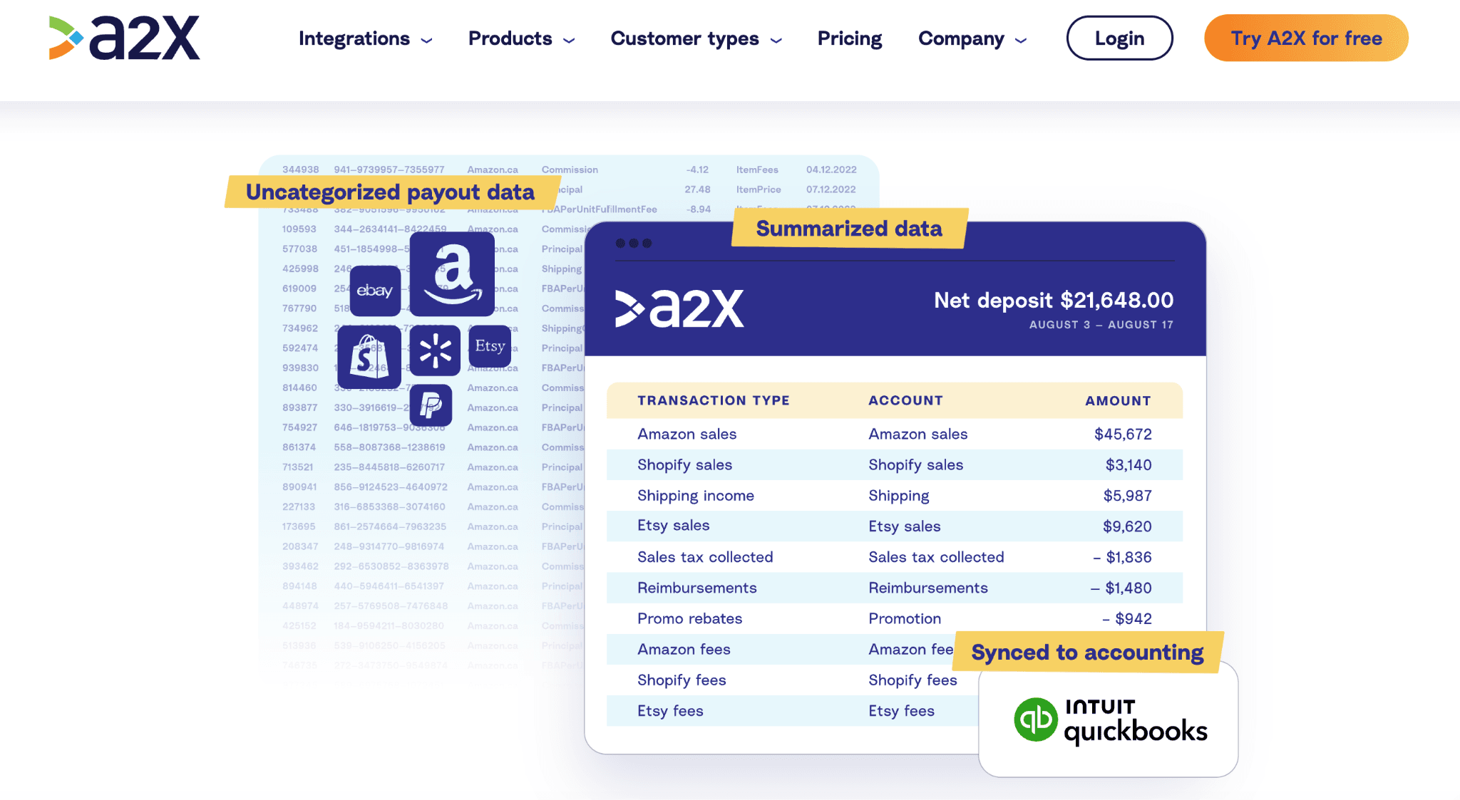The image size is (1460, 800).
Task: Click the Walmart spark icon tile
Action: [435, 350]
